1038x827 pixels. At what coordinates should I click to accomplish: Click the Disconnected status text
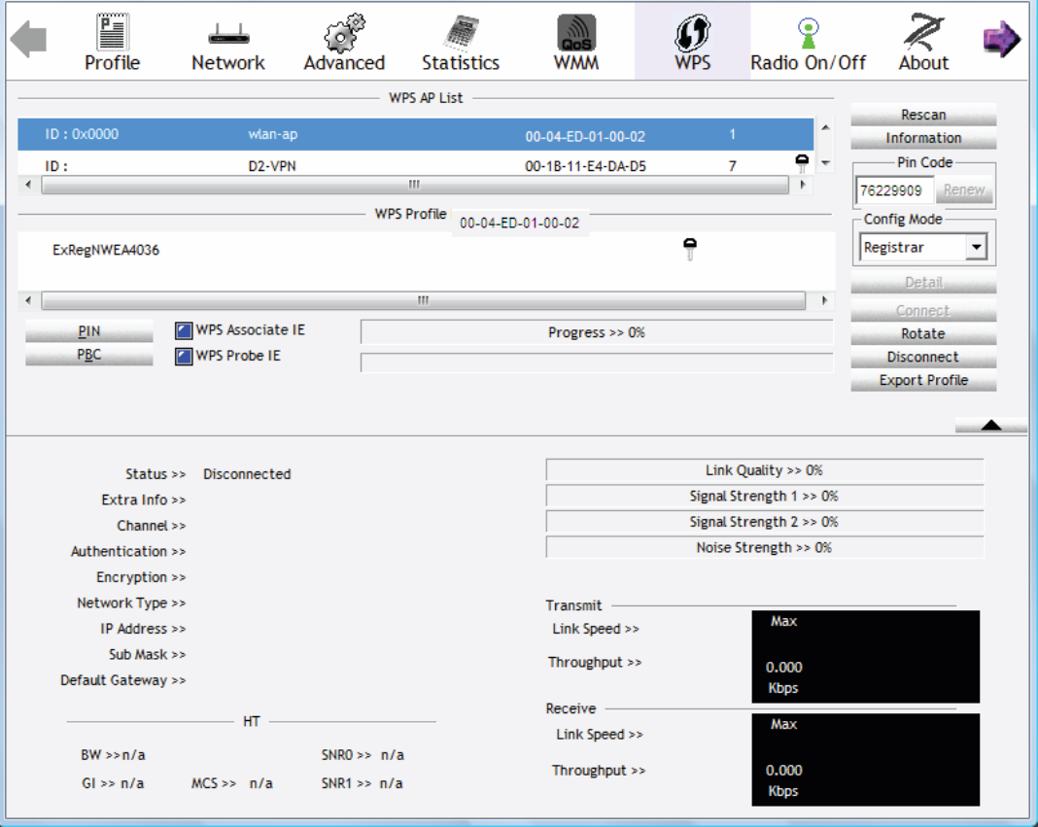click(x=247, y=474)
